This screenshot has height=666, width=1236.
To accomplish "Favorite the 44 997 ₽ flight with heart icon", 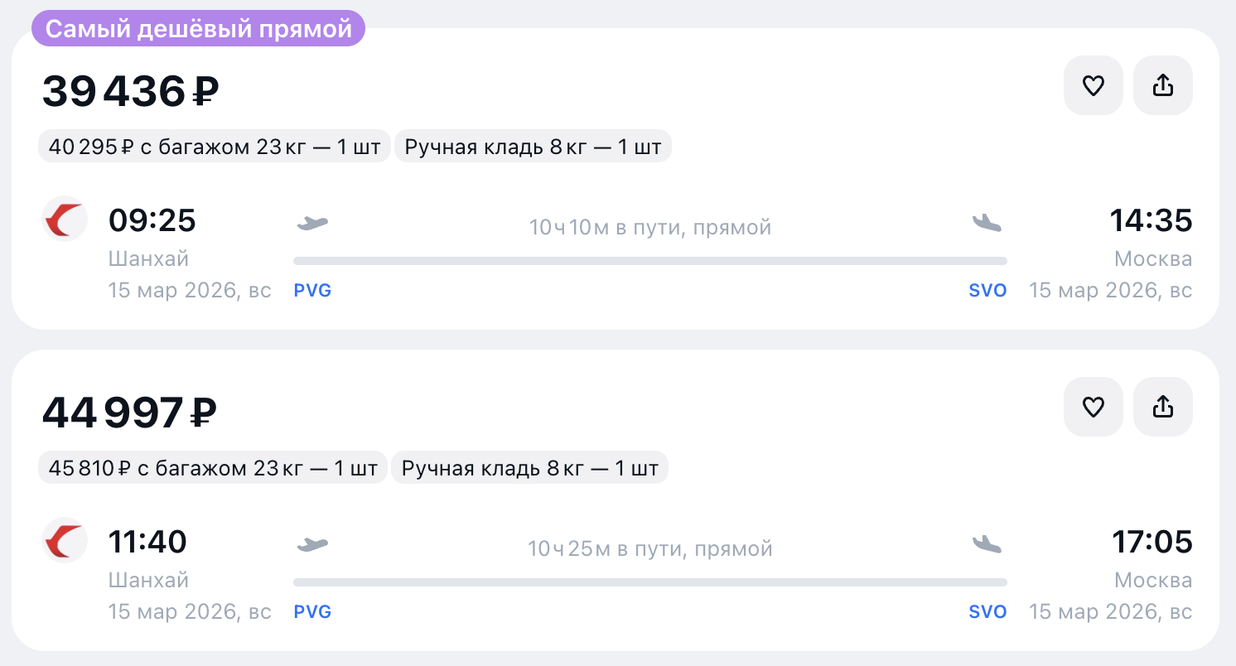I will point(1094,407).
